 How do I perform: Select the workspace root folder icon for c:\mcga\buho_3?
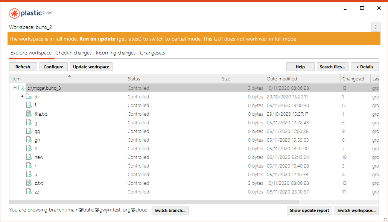point(21,87)
